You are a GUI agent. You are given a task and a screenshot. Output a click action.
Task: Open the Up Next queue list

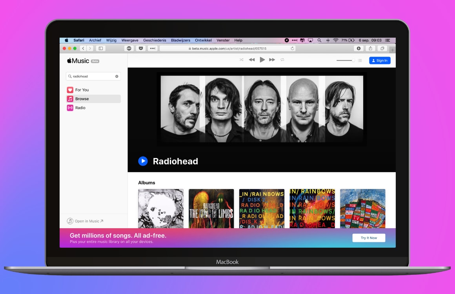(x=360, y=60)
